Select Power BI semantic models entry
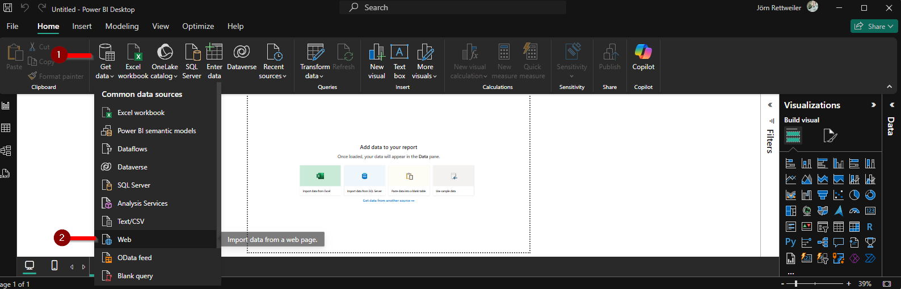The width and height of the screenshot is (901, 289). [x=155, y=131]
